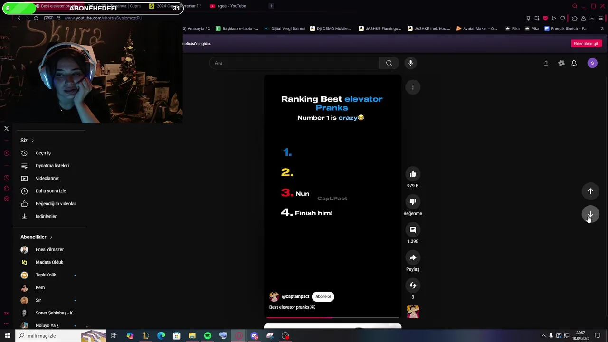Open Soner Şahinbaş channel entry

49,313
